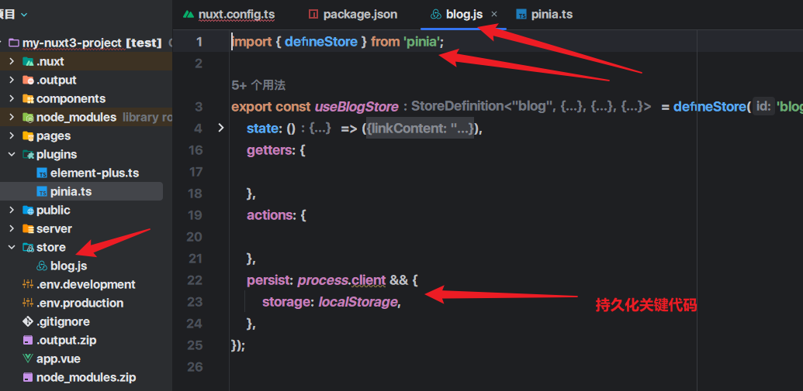
Task: Switch to the pinia.ts editor tab
Action: (551, 14)
